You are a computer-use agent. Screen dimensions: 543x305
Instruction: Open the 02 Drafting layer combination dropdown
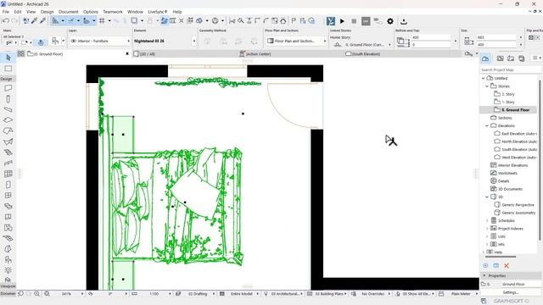(x=199, y=294)
